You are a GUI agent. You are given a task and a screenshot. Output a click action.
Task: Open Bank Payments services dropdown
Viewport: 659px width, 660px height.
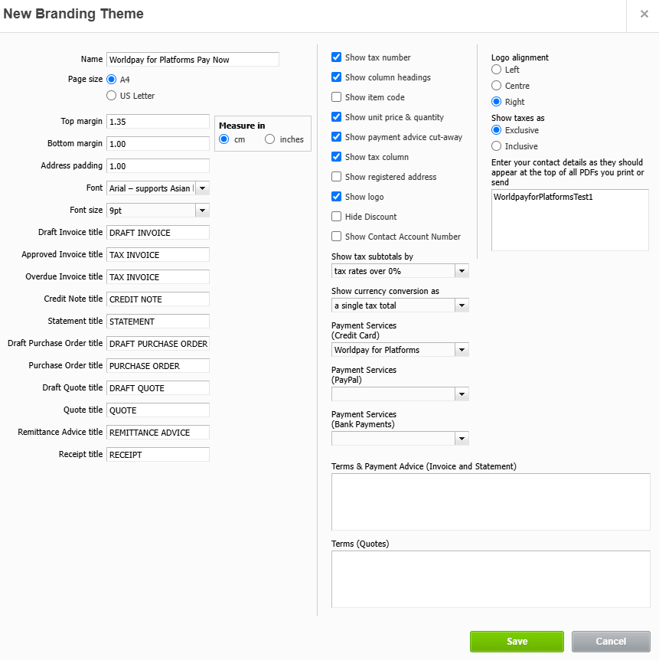(462, 439)
